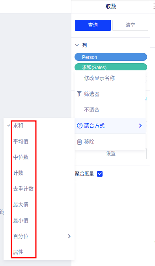The height and width of the screenshot is (266, 155).
Task: Click the trash bin icon beside 移除
Action: (79, 142)
